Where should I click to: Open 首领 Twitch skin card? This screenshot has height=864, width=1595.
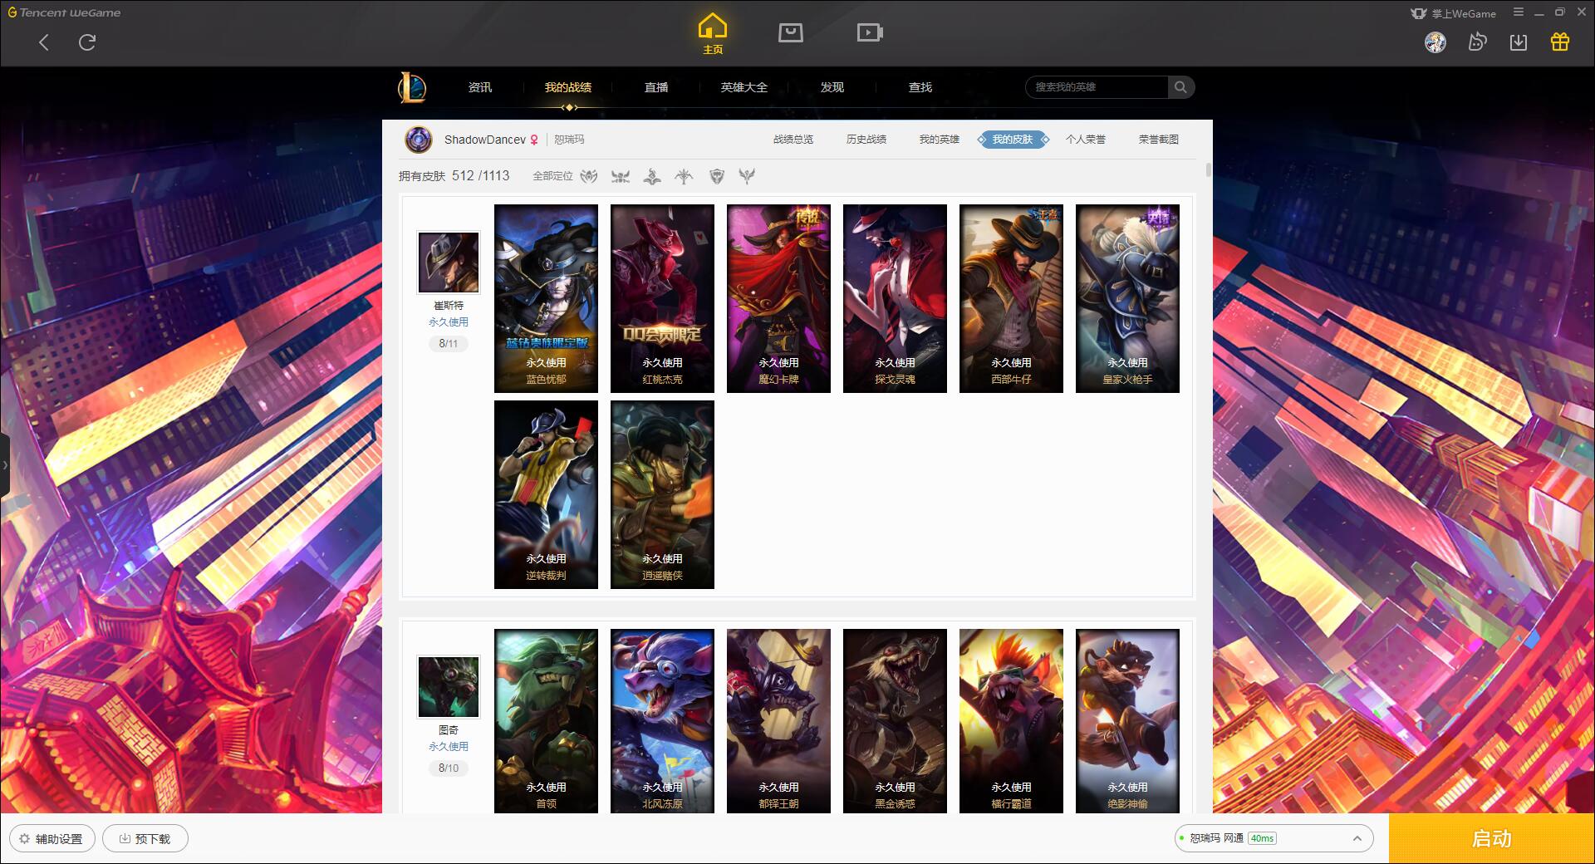click(x=546, y=721)
